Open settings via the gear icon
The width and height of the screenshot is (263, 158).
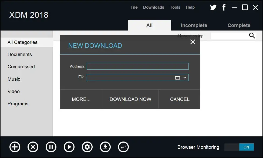87,147
